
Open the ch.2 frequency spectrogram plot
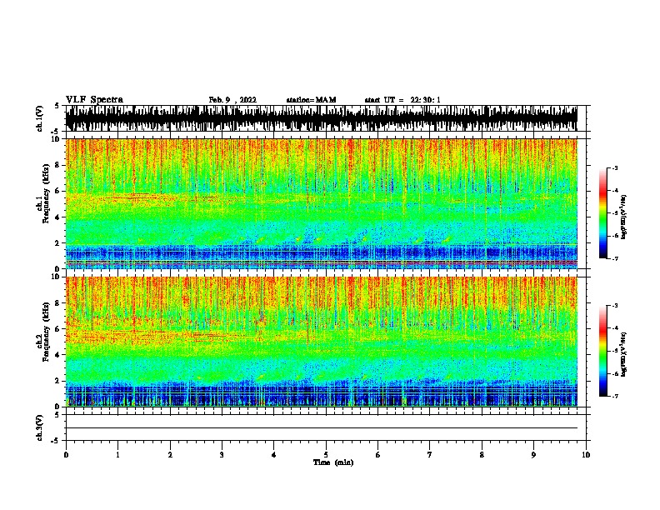321,342
